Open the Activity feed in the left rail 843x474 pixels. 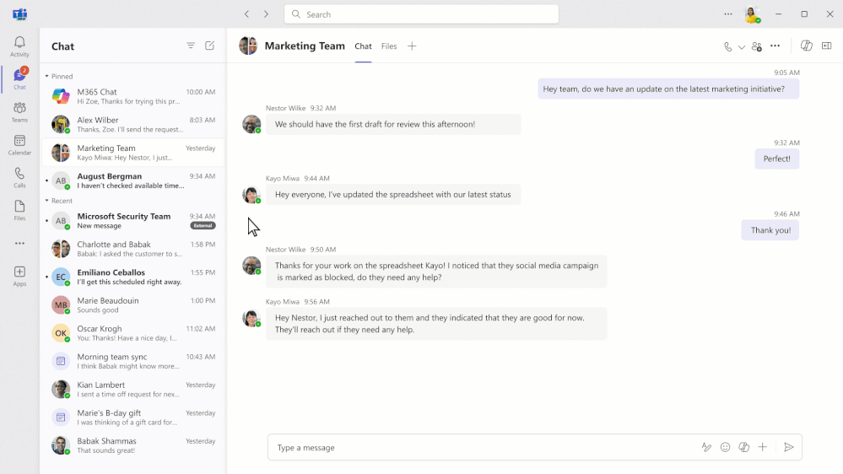tap(19, 46)
